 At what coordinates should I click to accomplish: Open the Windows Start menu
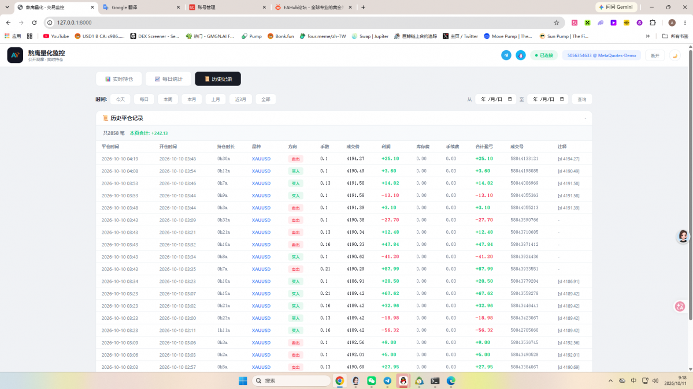[243, 380]
